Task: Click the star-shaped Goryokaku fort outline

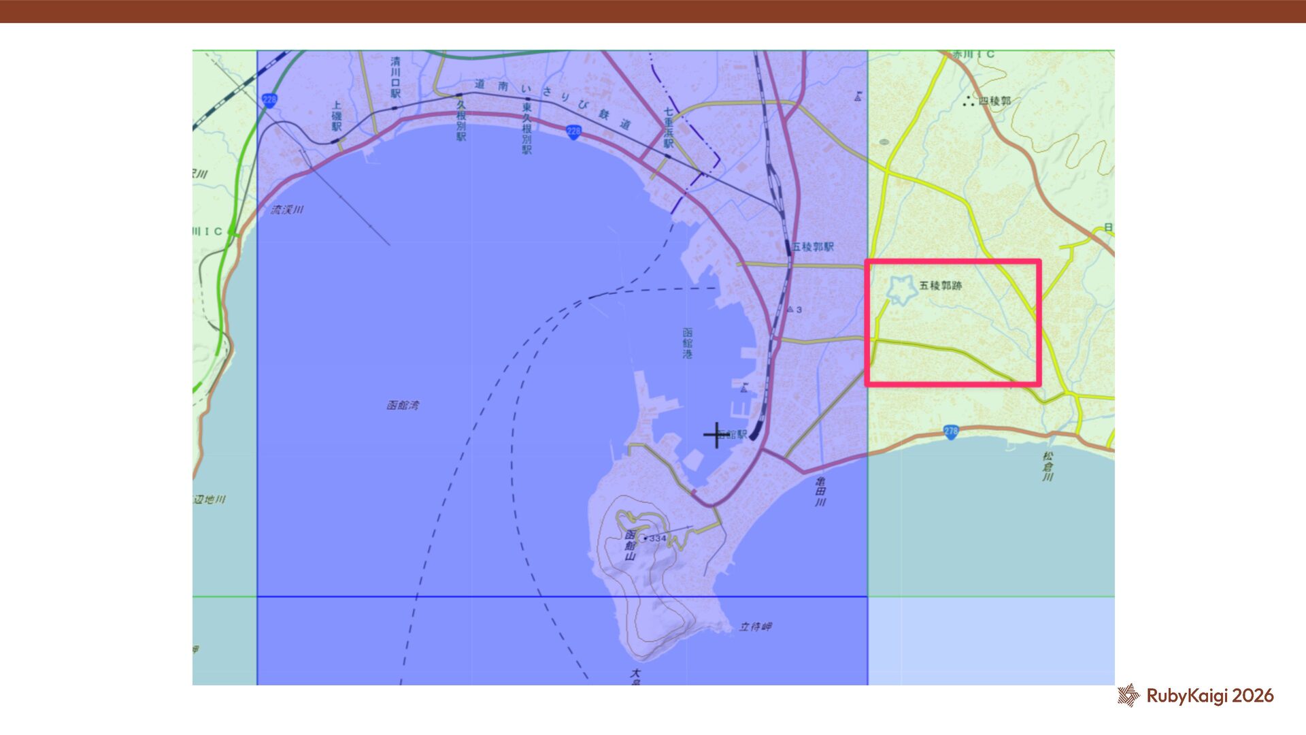Action: [x=902, y=290]
